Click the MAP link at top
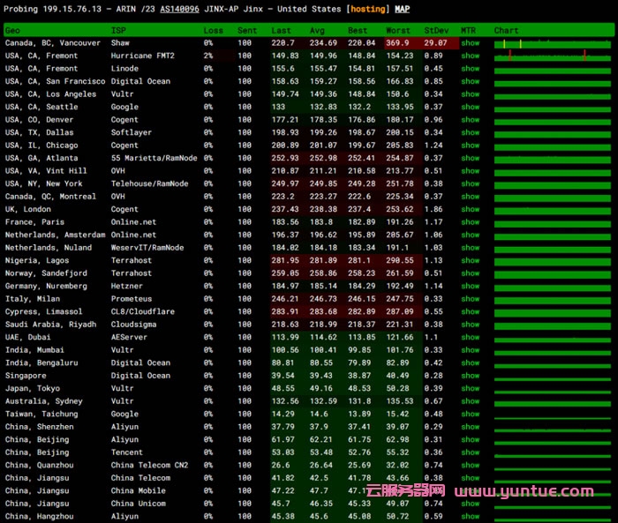This screenshot has height=523, width=618. [402, 9]
